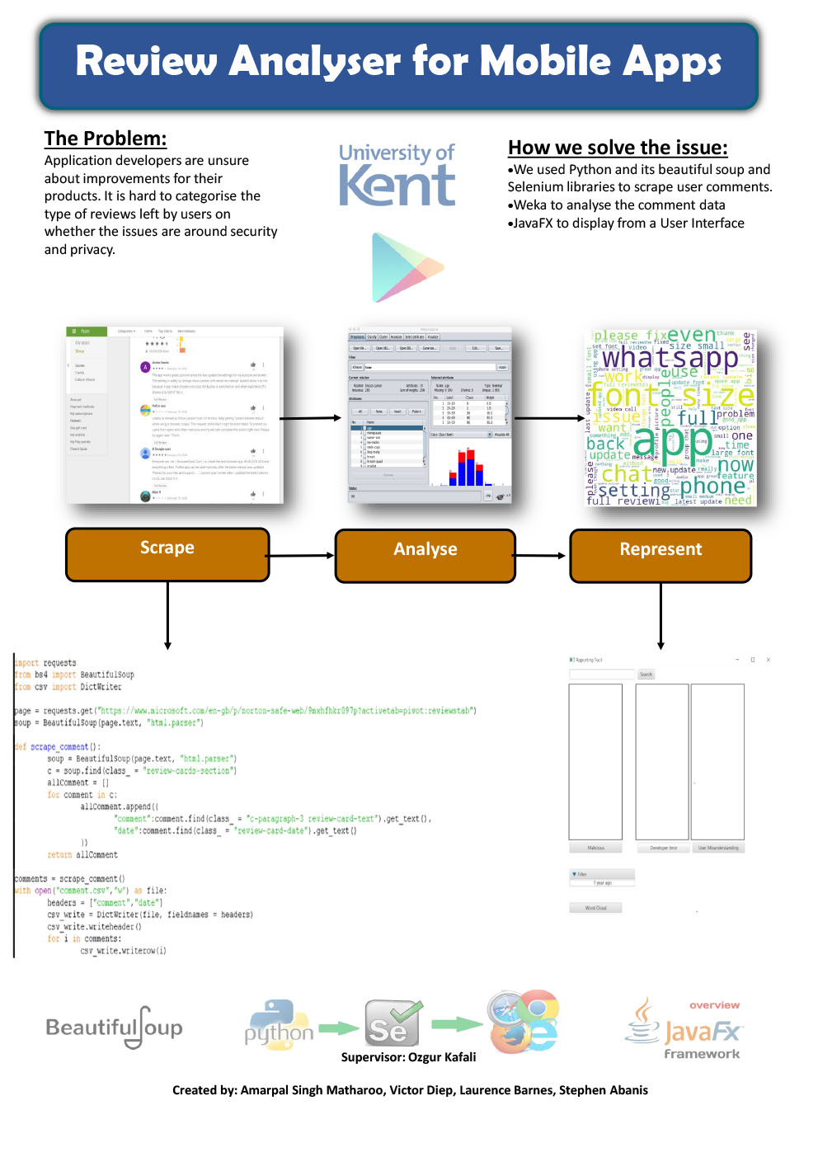Open the New releases tab in the Play Store
The height and width of the screenshot is (1157, 818).
186,332
